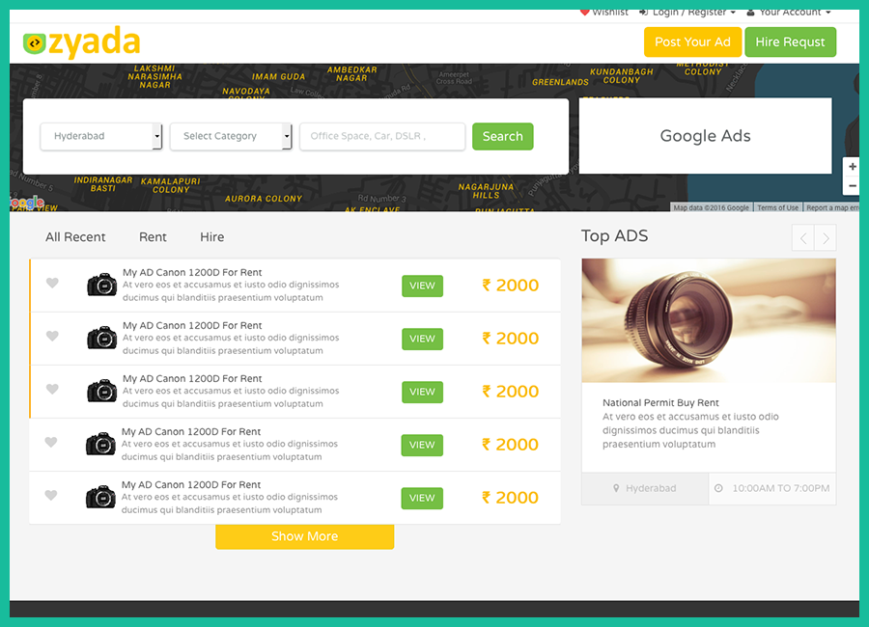Go to previous Top ADS slide

pyautogui.click(x=802, y=238)
